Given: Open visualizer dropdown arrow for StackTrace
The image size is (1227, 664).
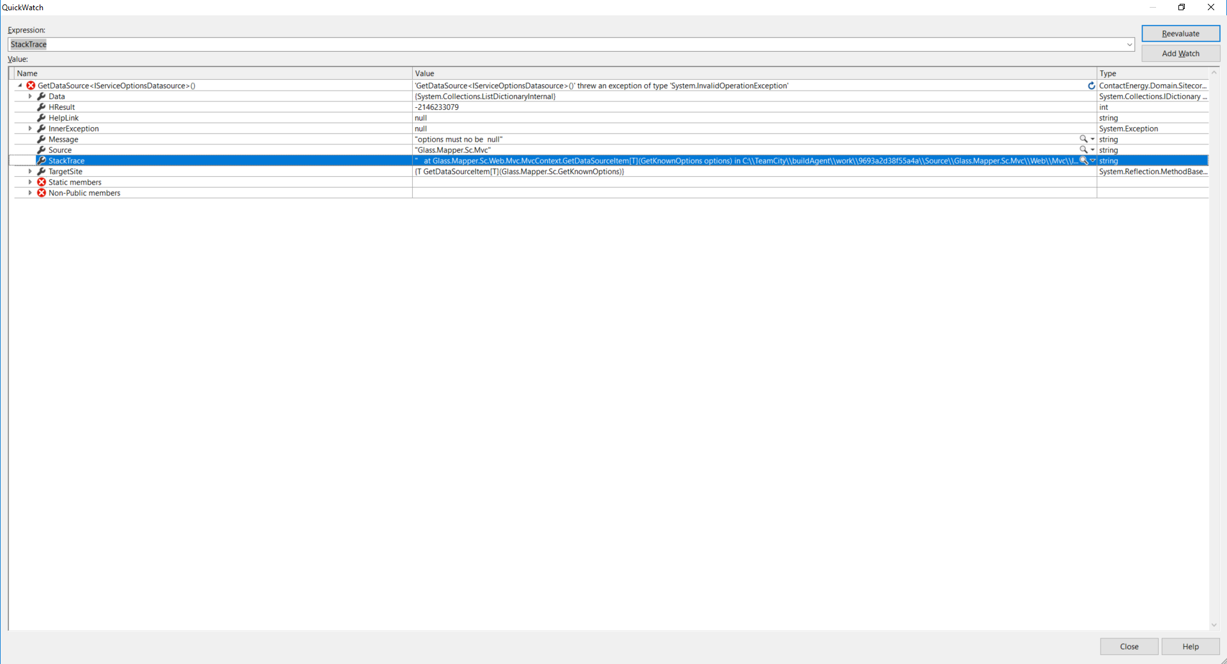Looking at the screenshot, I should coord(1093,161).
